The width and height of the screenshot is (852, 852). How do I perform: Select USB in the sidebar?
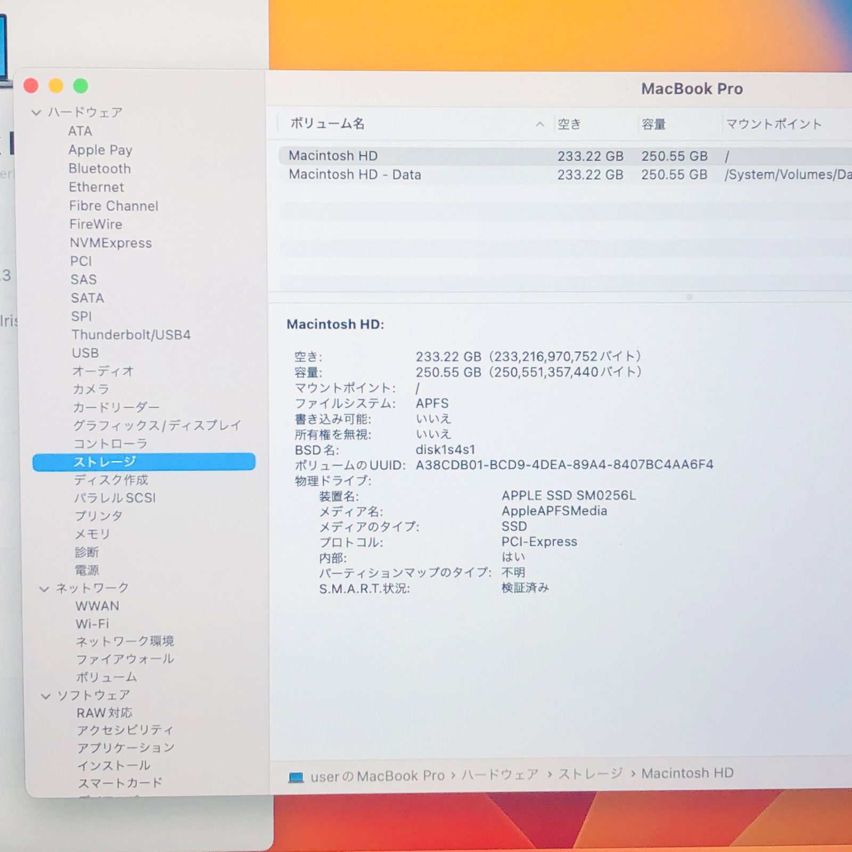click(85, 353)
